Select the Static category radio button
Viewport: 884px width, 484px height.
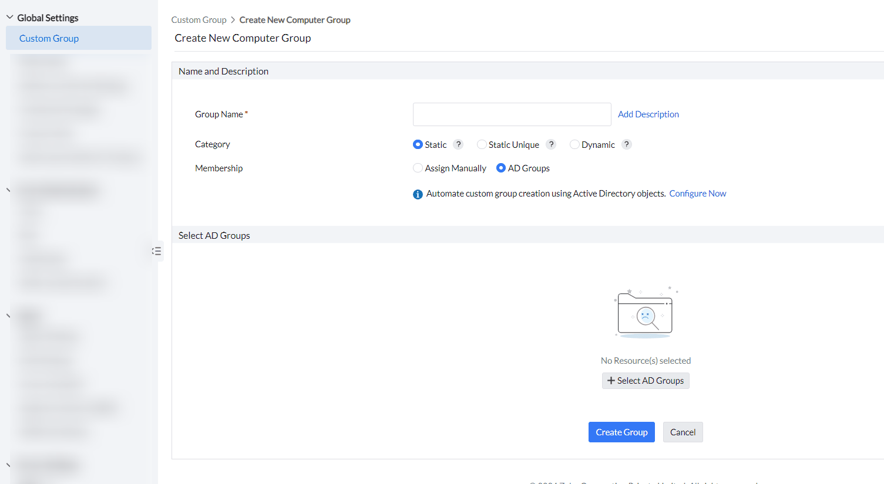click(418, 144)
